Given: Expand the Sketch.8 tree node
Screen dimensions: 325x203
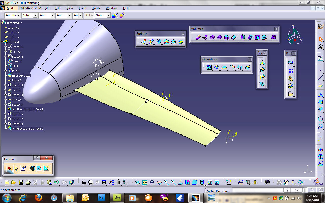Looking at the screenshot, I should click(5, 124).
